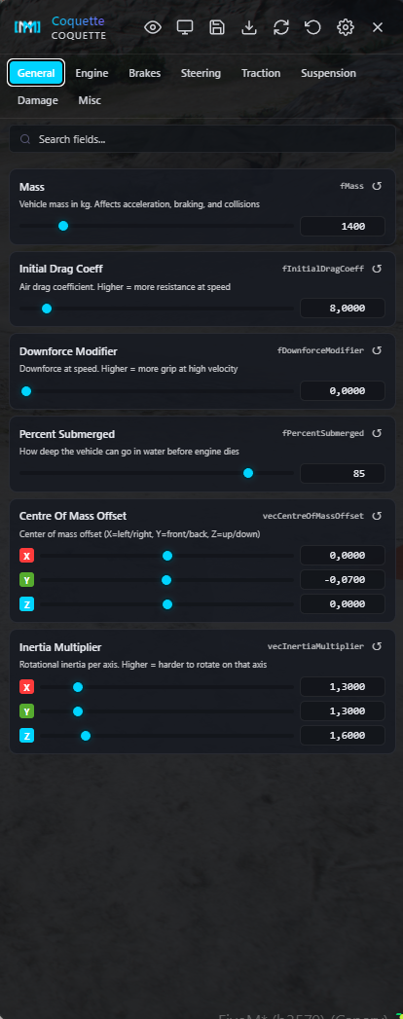Open the Suspension tab
Screen dimensions: 403x1019
[328, 73]
